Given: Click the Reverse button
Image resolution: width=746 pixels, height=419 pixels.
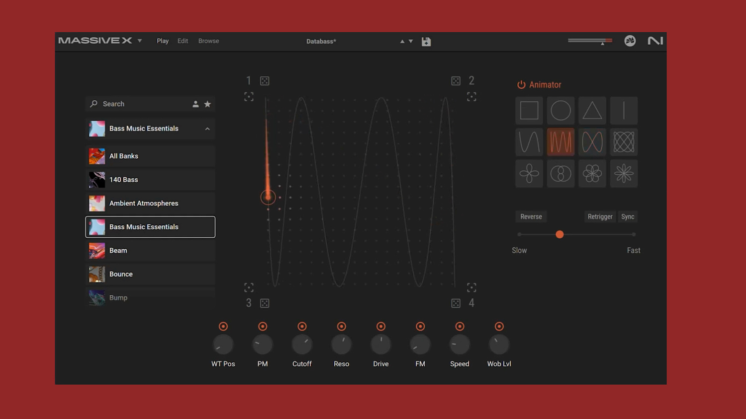Looking at the screenshot, I should [x=531, y=217].
